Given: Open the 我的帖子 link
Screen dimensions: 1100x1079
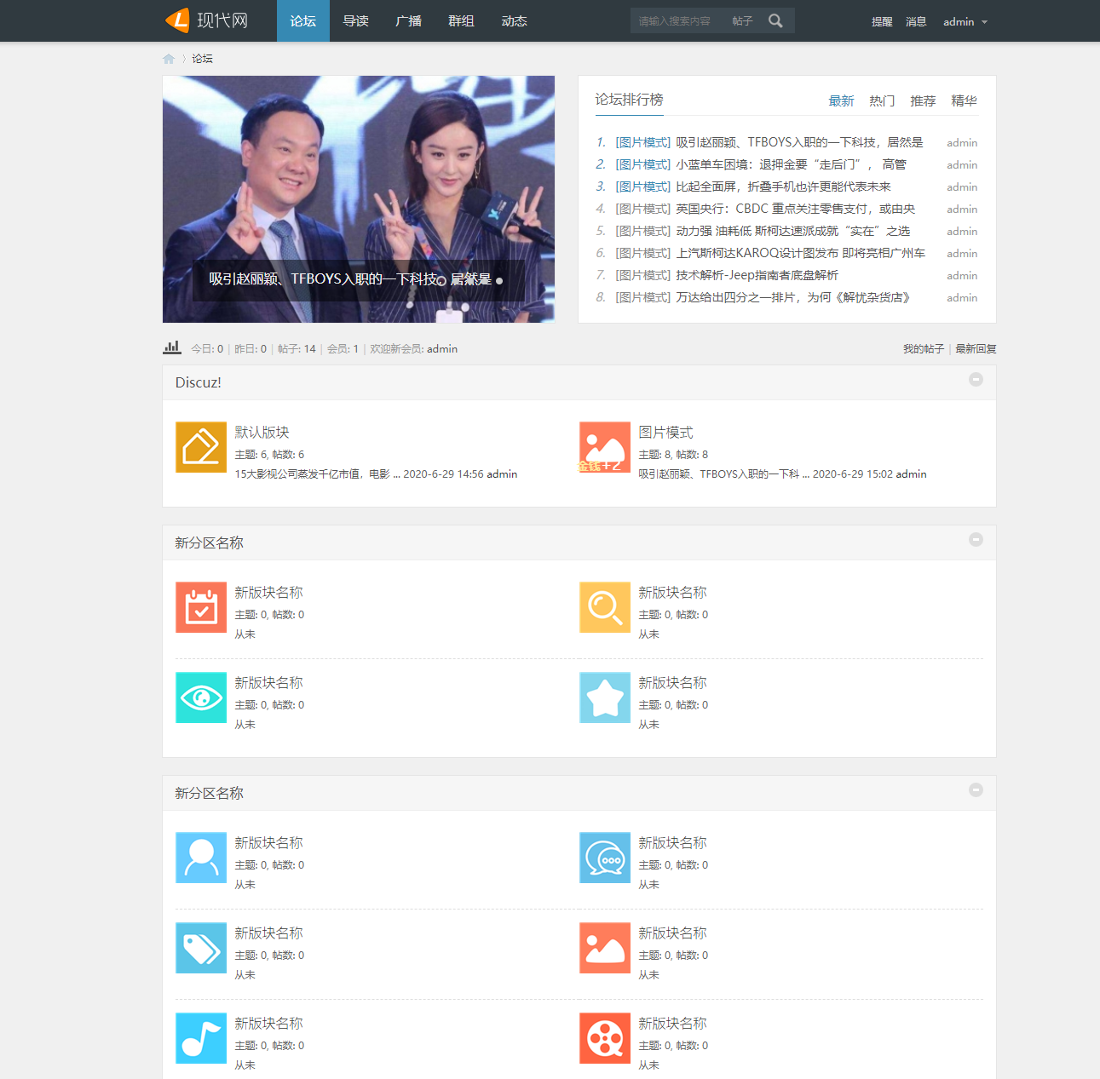Looking at the screenshot, I should 923,349.
